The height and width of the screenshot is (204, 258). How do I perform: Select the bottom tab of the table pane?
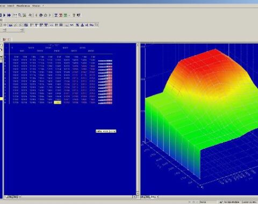click(x=11, y=197)
